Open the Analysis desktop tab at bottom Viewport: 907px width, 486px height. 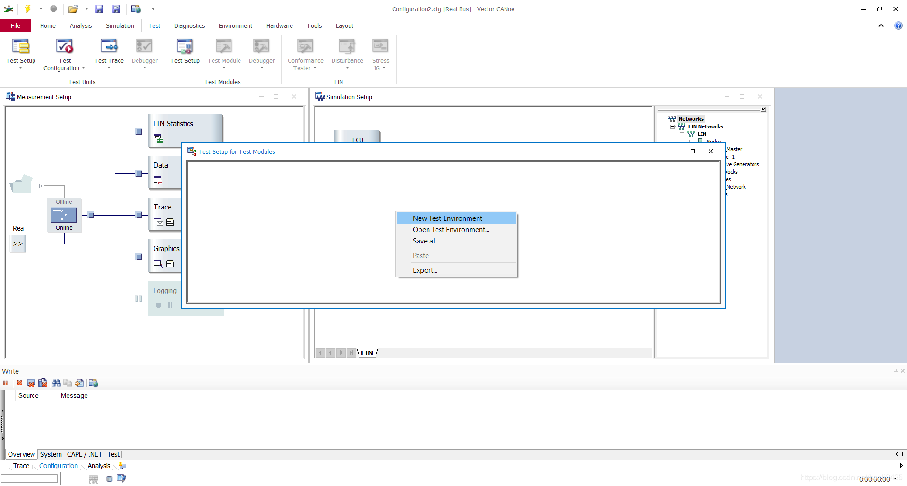pos(99,466)
